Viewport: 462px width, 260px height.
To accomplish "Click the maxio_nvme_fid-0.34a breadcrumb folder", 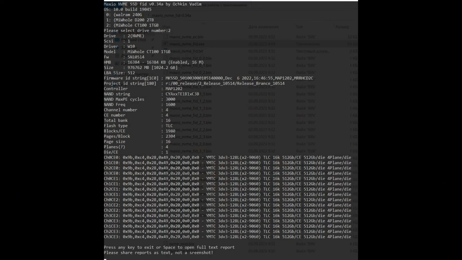I will click(x=171, y=15).
